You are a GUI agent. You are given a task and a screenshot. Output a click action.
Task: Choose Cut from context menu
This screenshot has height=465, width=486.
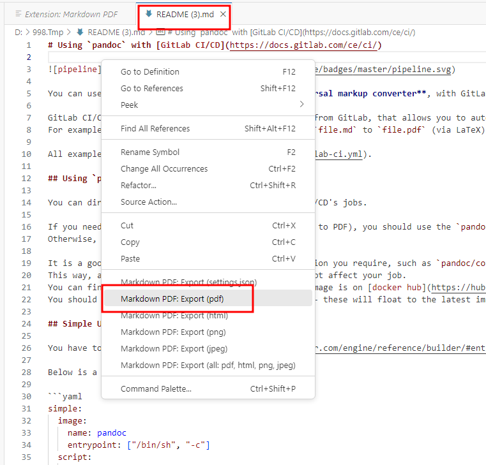point(208,226)
